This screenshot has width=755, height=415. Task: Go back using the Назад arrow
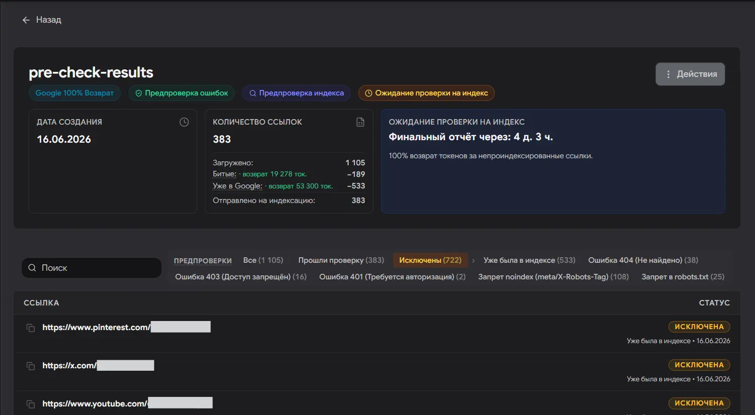pos(26,20)
